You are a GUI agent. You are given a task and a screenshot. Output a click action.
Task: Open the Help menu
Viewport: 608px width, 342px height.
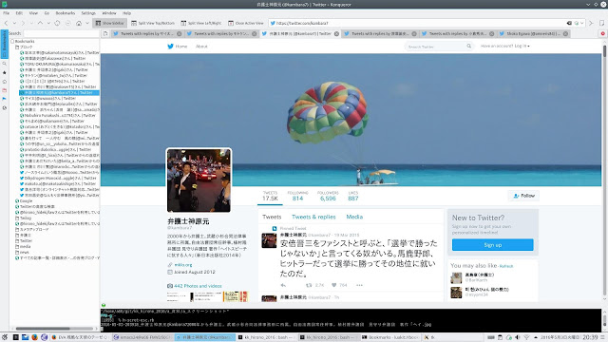[x=126, y=12]
